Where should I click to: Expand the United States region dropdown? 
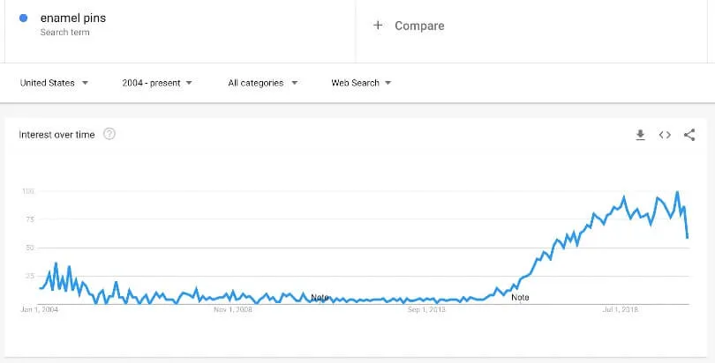coord(54,83)
